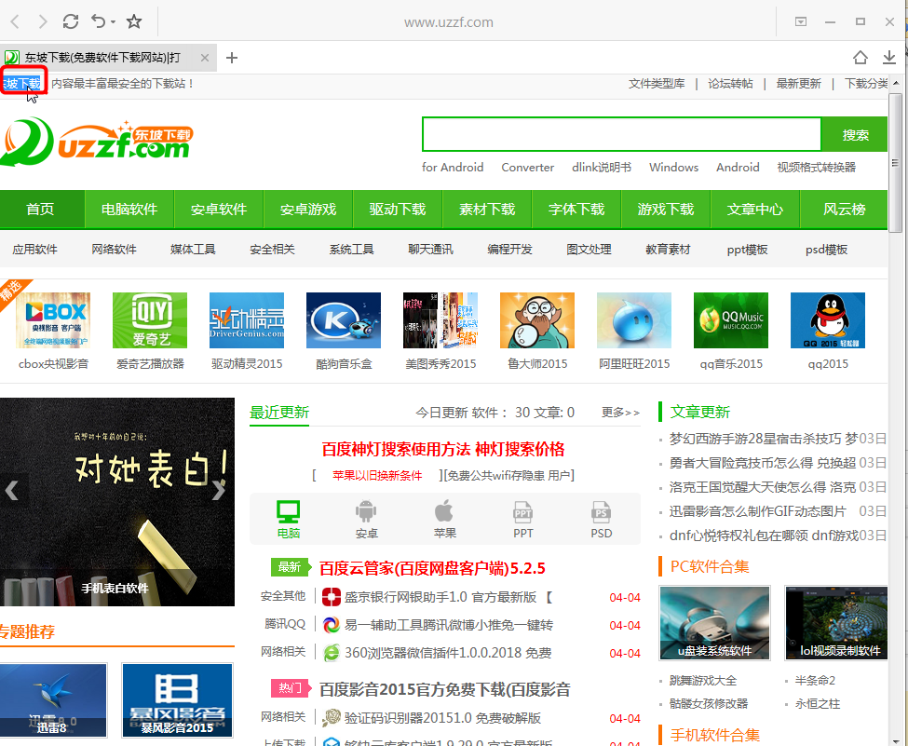Open the 最新更新 top link

(798, 84)
